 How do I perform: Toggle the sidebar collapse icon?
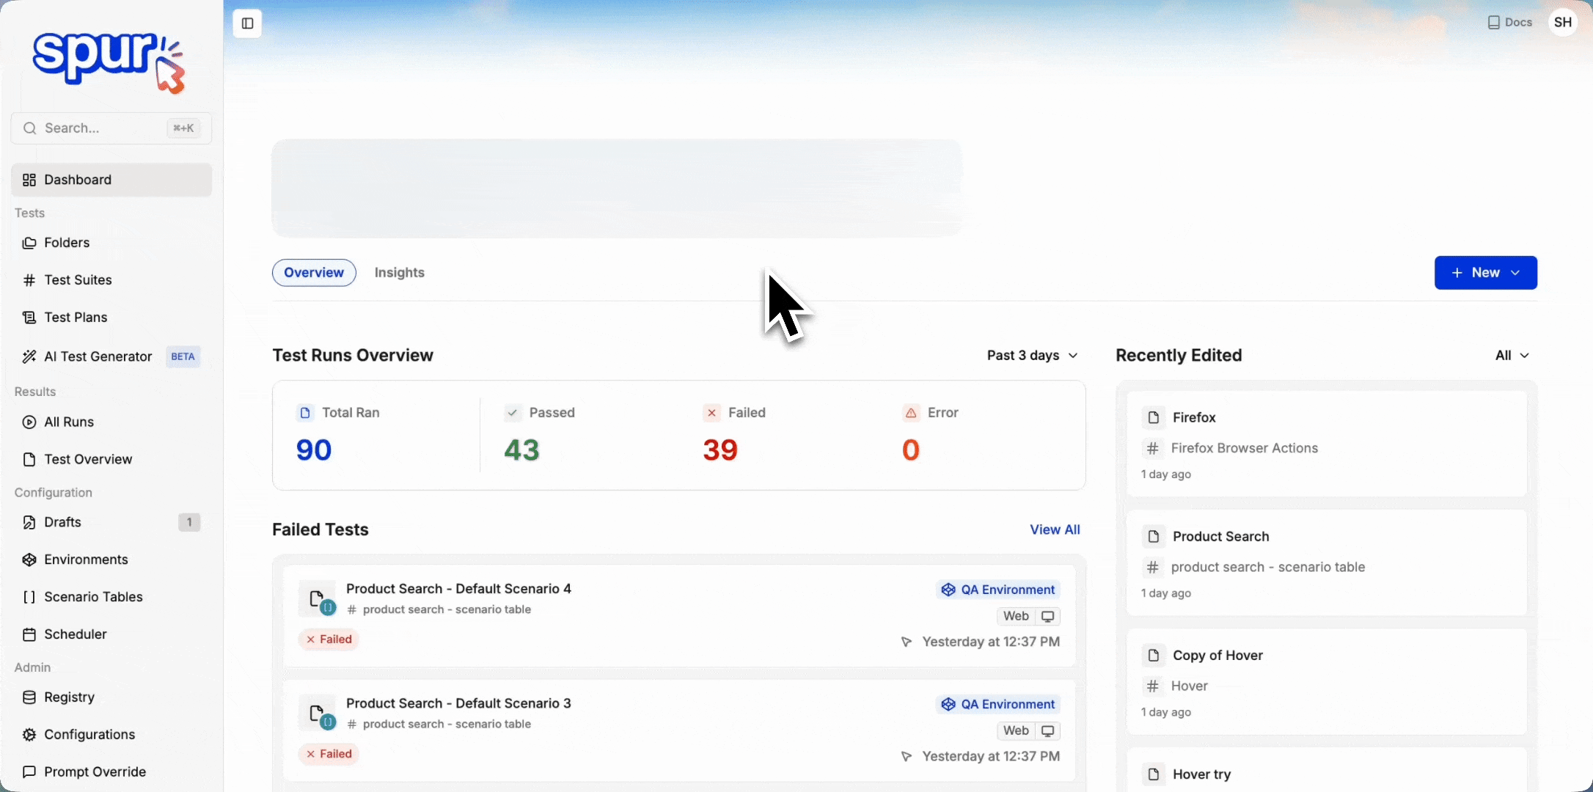247,23
